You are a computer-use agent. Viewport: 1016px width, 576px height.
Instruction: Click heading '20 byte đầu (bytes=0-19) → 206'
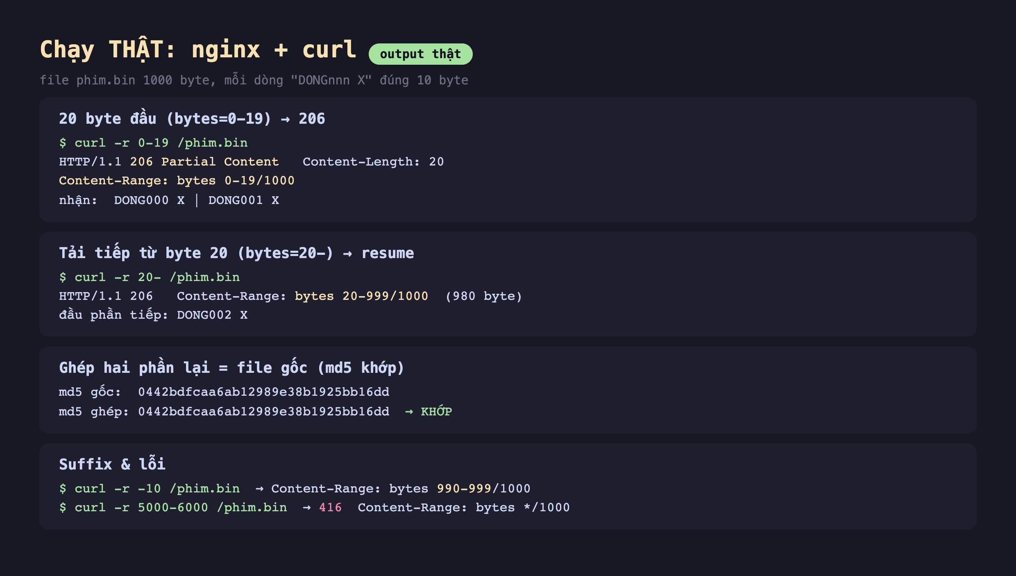[192, 118]
